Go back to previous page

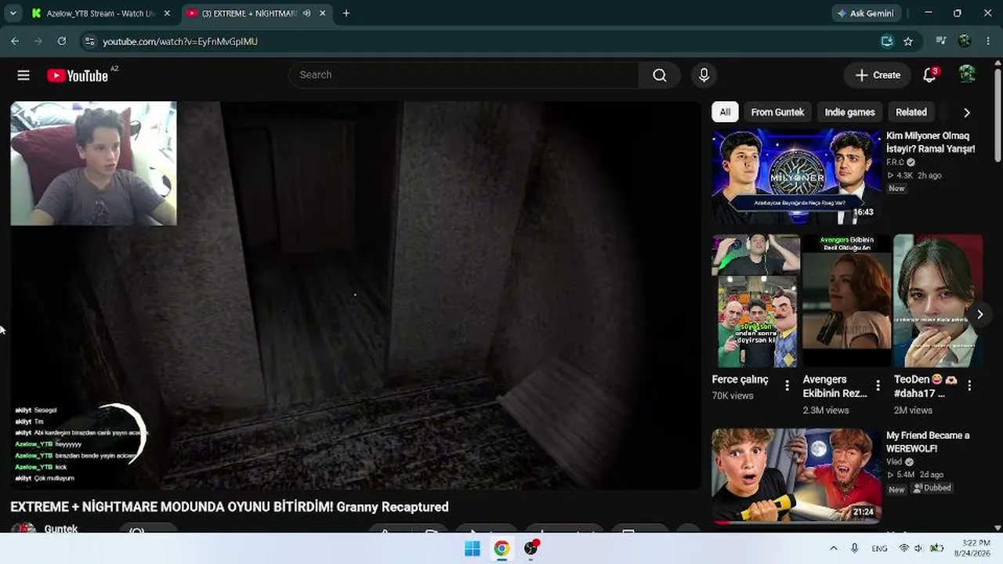15,42
